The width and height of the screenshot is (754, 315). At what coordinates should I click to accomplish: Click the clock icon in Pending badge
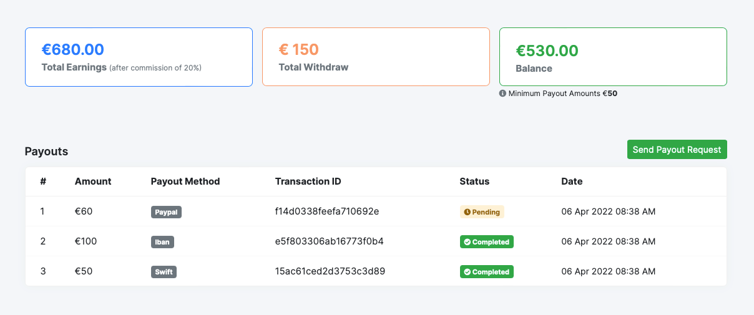pos(466,212)
